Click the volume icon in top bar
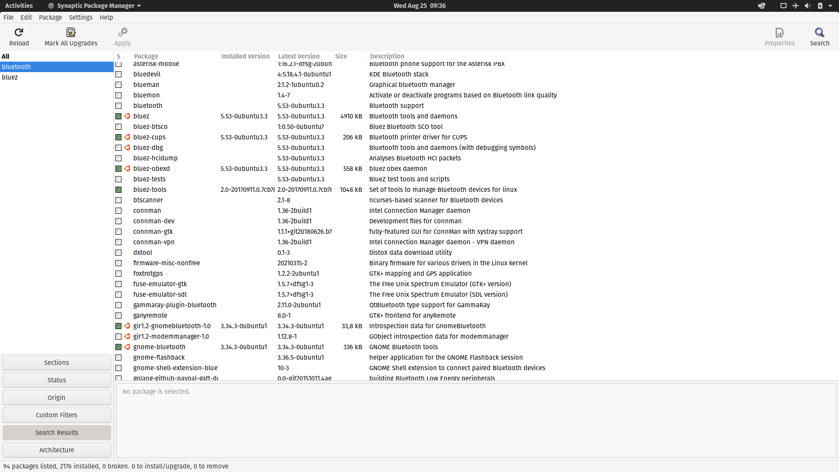 808,6
